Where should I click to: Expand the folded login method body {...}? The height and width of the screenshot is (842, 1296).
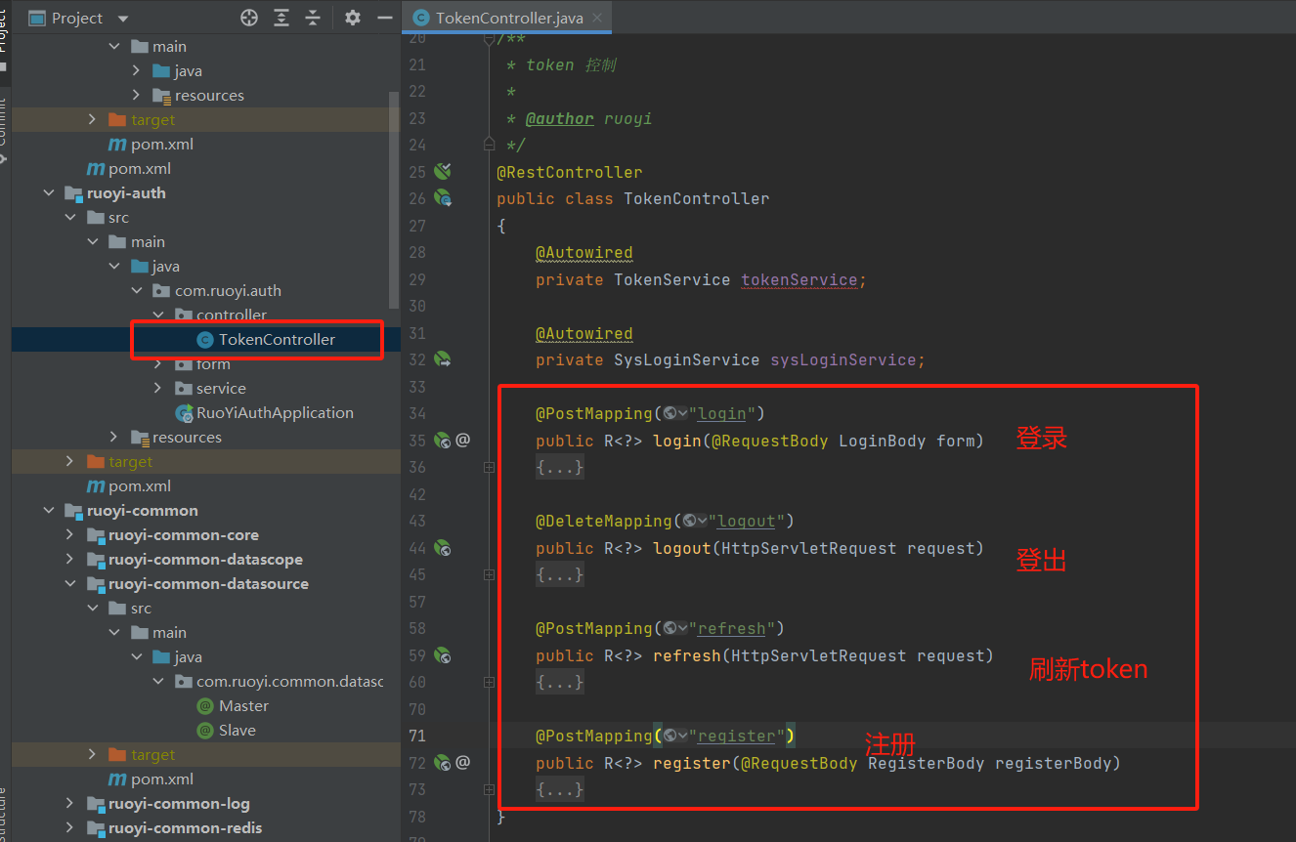pyautogui.click(x=560, y=468)
